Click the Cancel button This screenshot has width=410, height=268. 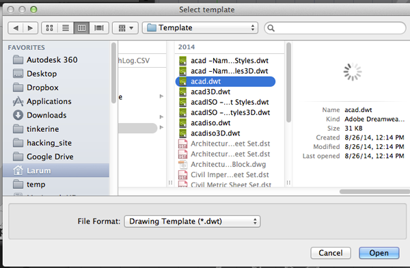[331, 253]
